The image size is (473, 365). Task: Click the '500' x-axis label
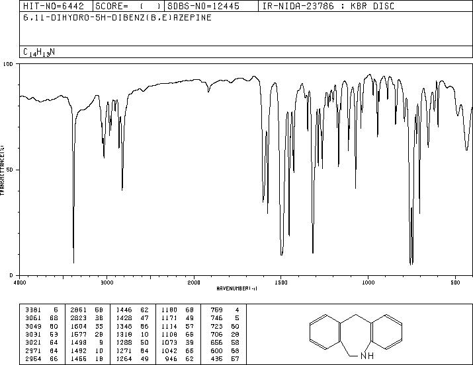(x=456, y=282)
